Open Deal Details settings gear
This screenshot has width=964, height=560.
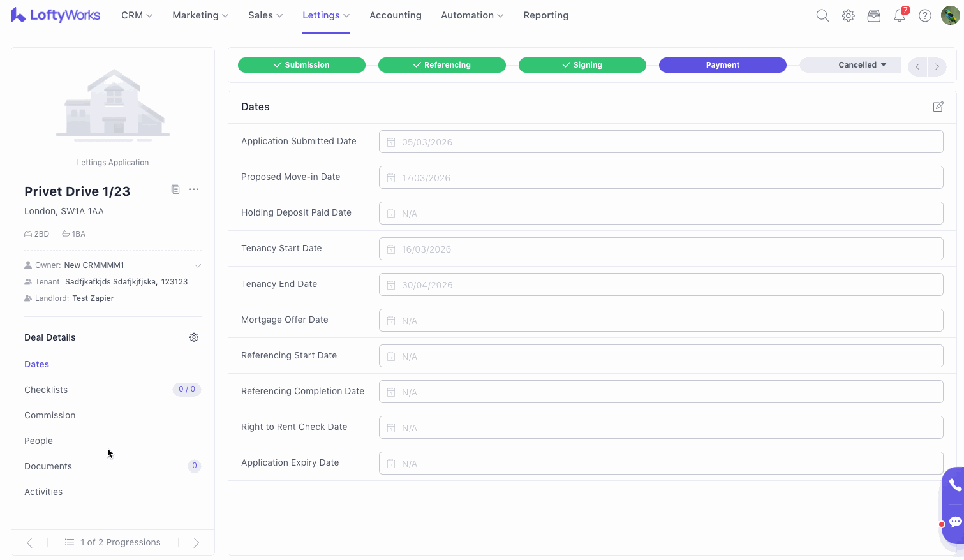[194, 337]
